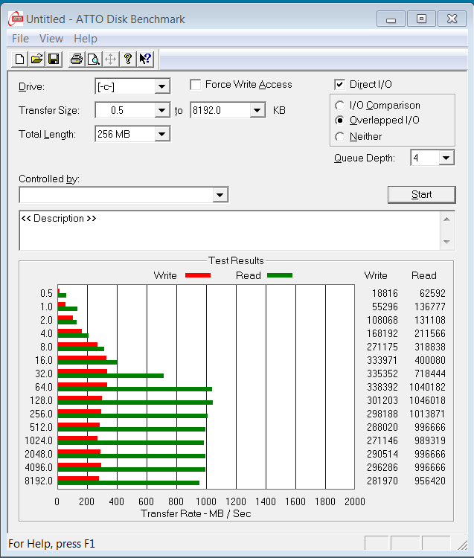Click the read value 1046018

click(x=427, y=400)
